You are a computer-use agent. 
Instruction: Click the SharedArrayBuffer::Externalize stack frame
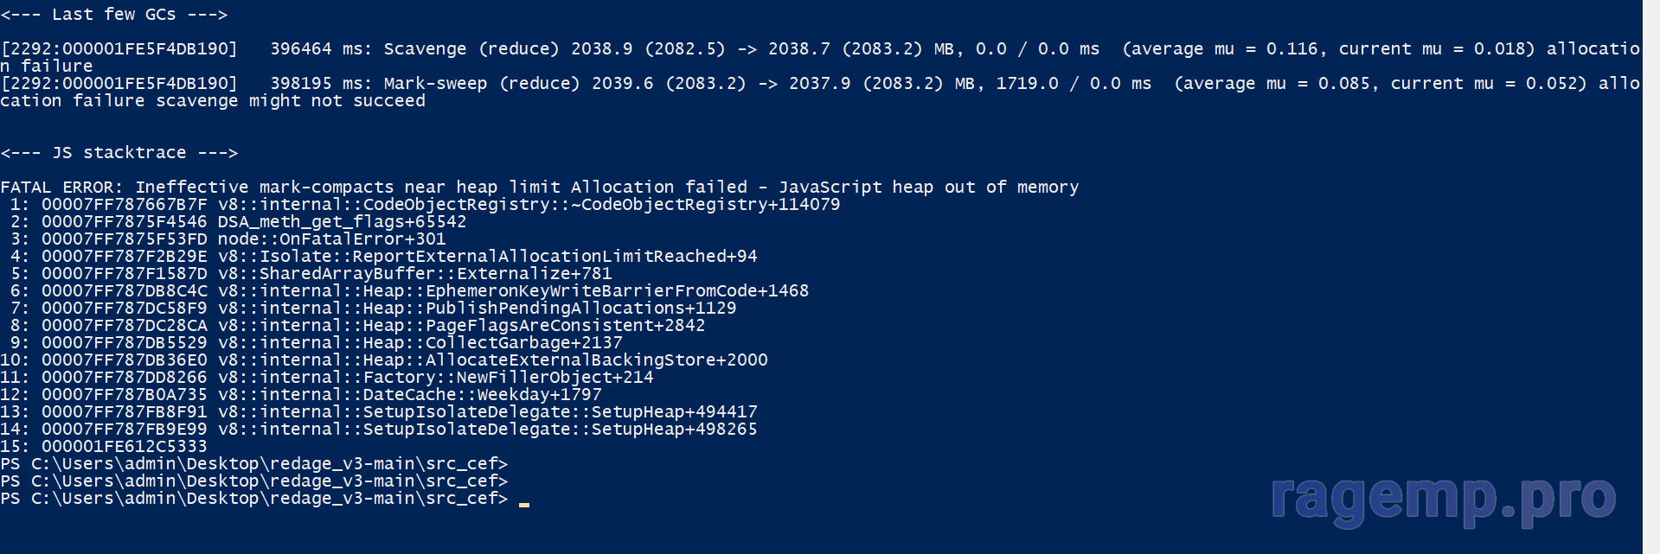coord(311,274)
